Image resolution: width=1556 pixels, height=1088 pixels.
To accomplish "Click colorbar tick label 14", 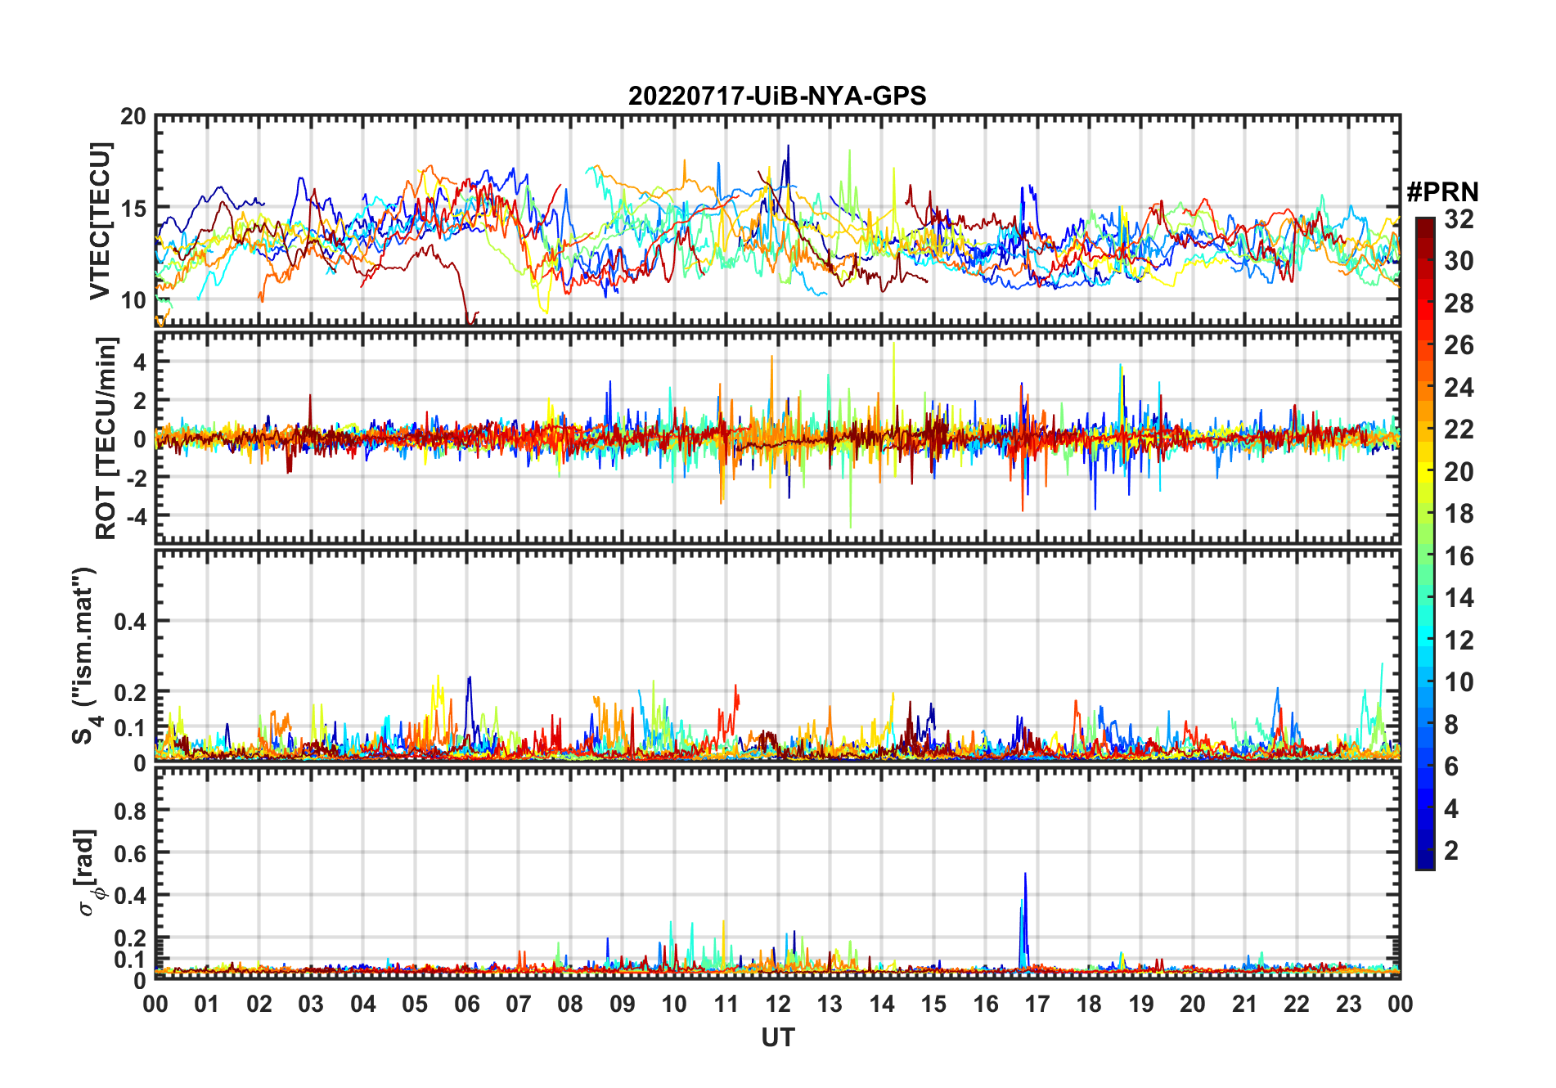I will click(1459, 598).
